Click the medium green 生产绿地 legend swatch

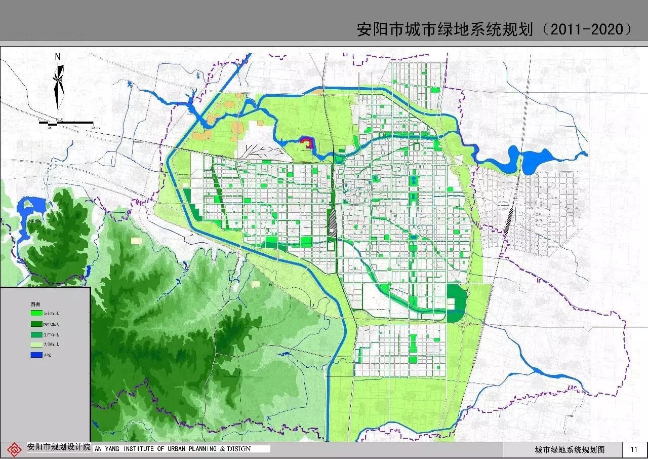pos(36,334)
